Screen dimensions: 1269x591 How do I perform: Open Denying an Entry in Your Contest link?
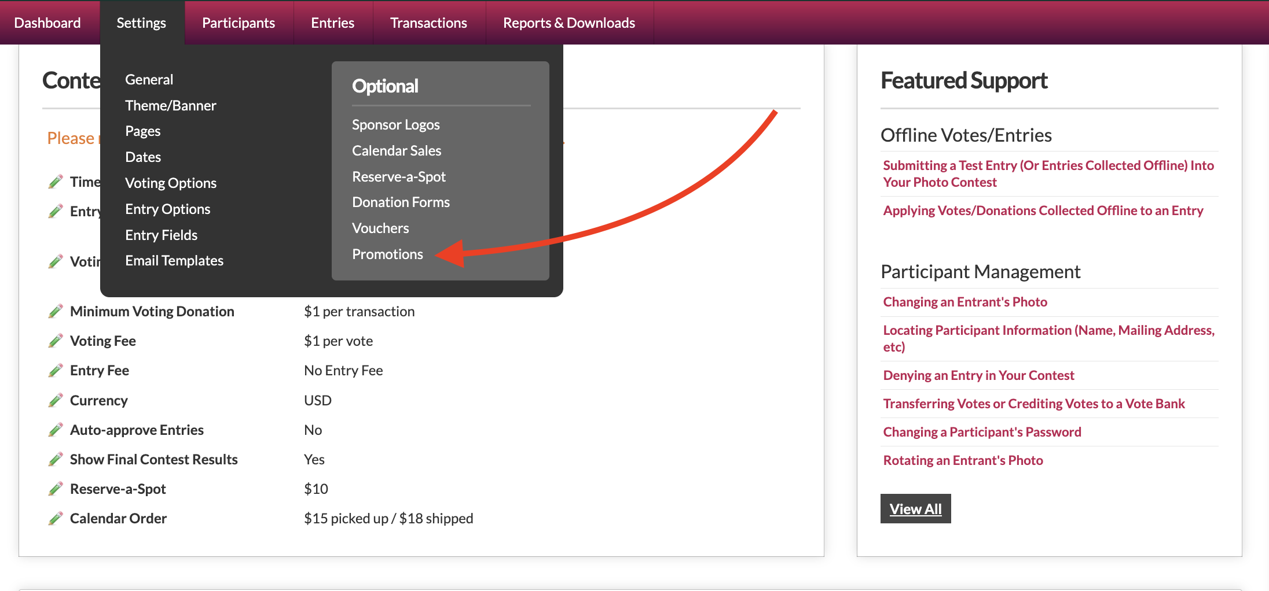(978, 375)
